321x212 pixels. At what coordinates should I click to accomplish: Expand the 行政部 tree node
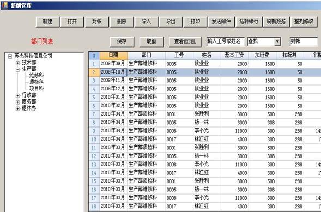point(17,95)
